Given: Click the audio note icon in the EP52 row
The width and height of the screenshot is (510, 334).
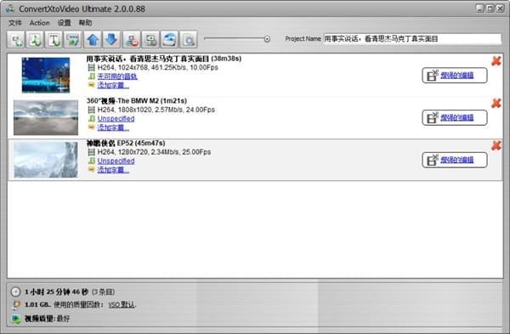Looking at the screenshot, I should click(92, 161).
